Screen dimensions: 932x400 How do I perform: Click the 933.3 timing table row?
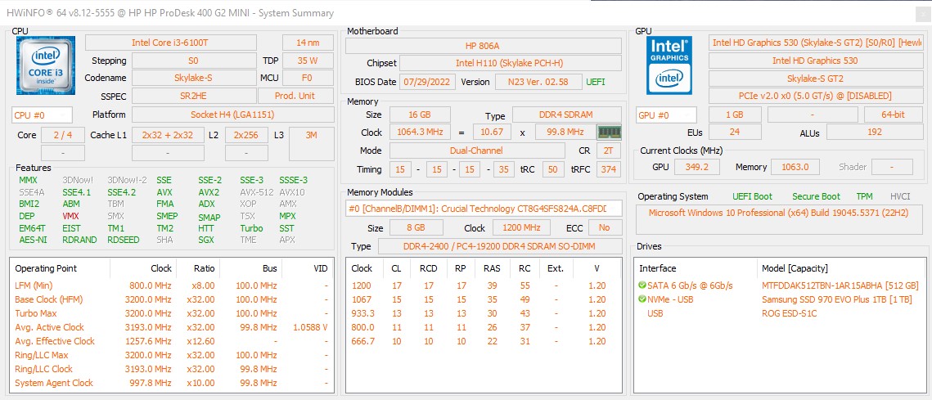click(484, 313)
